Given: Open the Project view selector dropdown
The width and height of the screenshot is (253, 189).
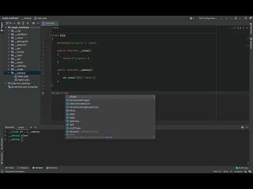Looking at the screenshot, I should pyautogui.click(x=11, y=23).
